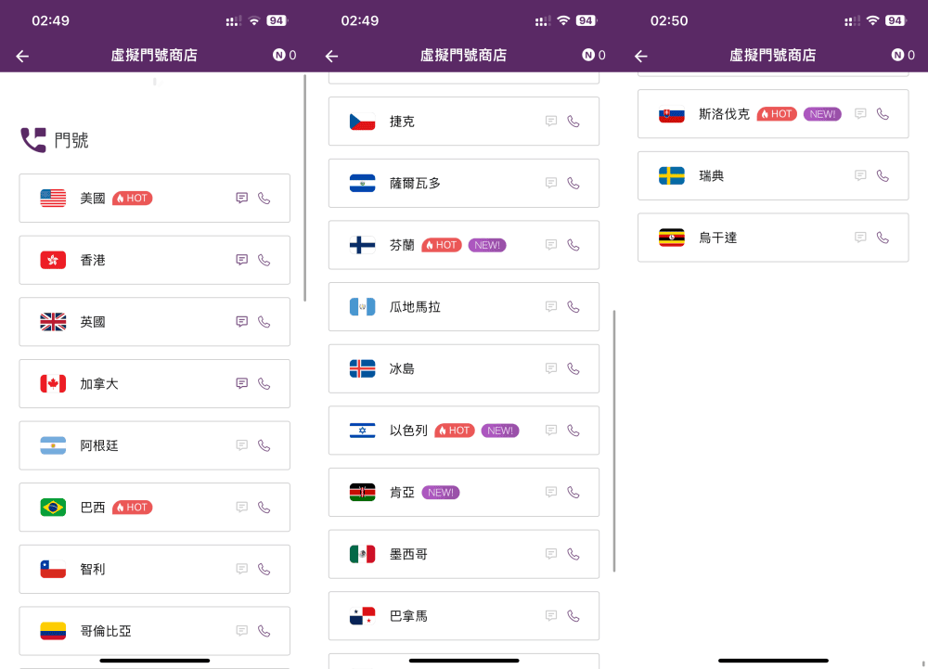Tap the 門號 header phone icon

tap(34, 139)
